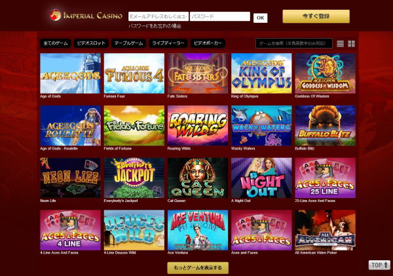The image size is (393, 276).
Task: Jump back with the TOP arrow button
Action: (x=379, y=265)
